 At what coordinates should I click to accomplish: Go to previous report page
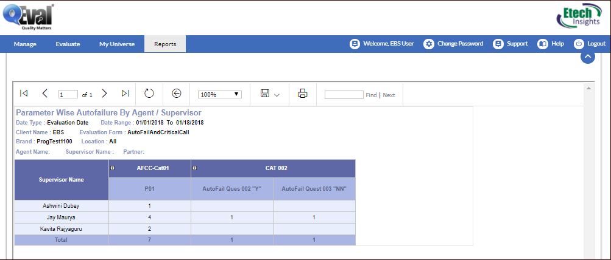44,94
